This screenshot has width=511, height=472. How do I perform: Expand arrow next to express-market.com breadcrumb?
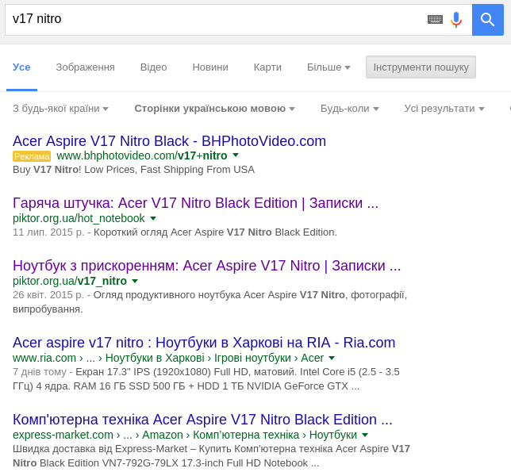[365, 435]
